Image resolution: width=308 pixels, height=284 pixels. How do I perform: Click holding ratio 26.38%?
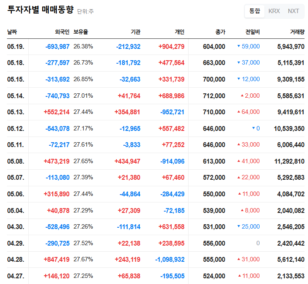(x=83, y=46)
